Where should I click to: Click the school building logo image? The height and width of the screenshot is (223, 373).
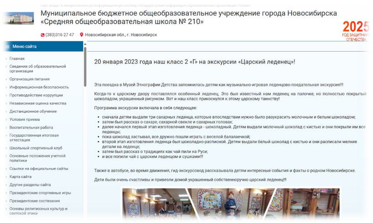click(x=14, y=19)
